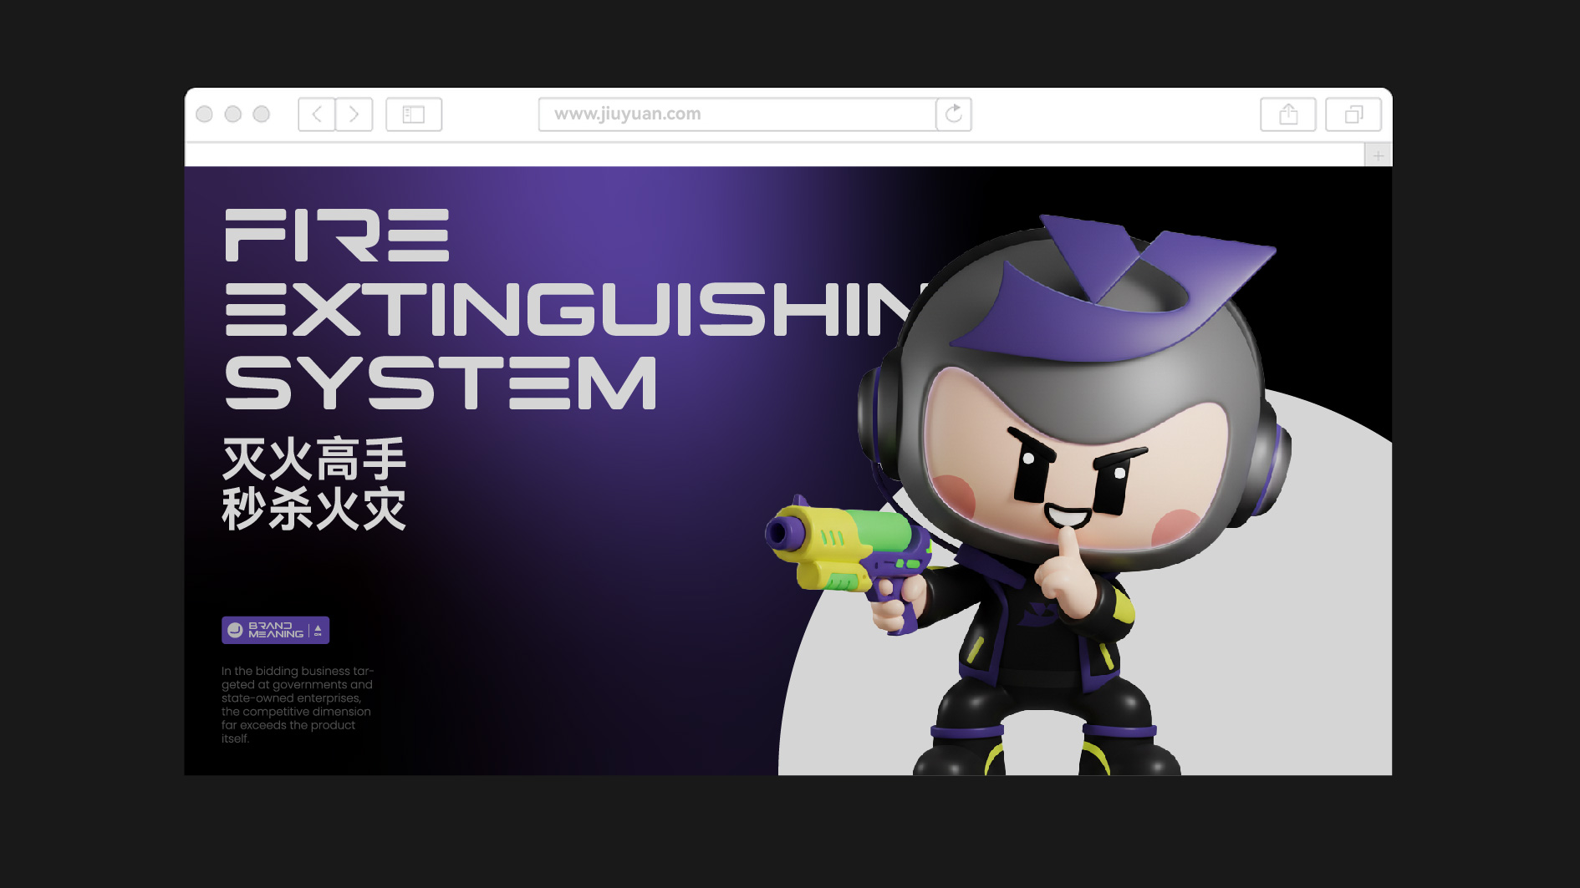
Task: Click the Chinese slogan 灭火高手
Action: [x=314, y=459]
